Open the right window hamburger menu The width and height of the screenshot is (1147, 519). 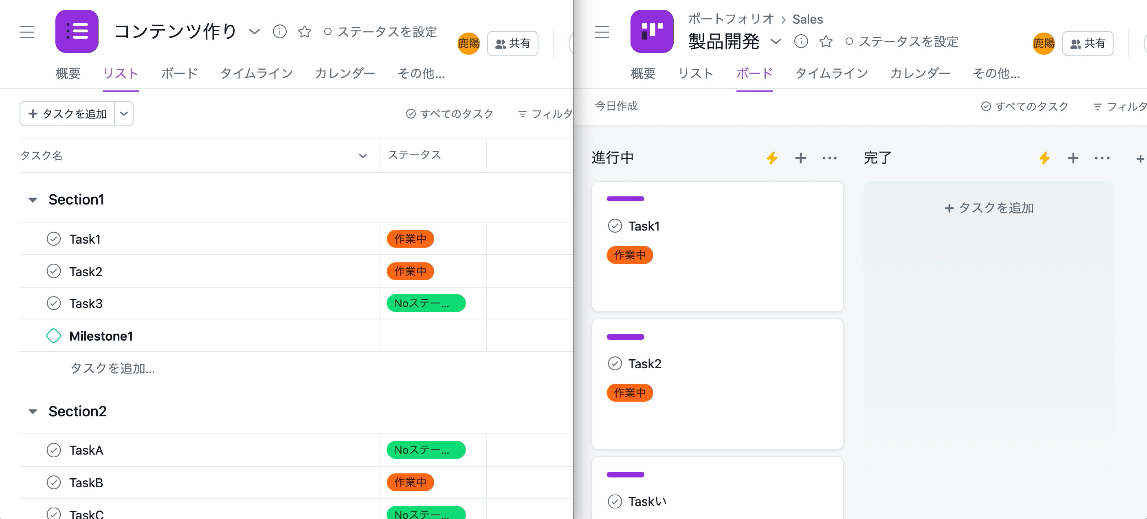(x=602, y=32)
